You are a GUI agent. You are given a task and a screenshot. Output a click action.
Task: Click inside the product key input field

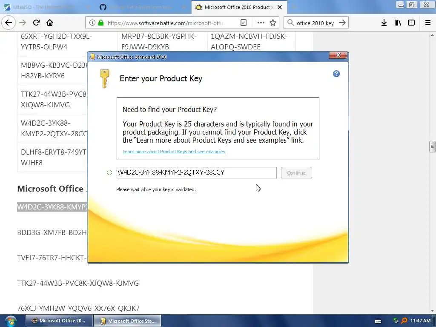[x=196, y=173]
